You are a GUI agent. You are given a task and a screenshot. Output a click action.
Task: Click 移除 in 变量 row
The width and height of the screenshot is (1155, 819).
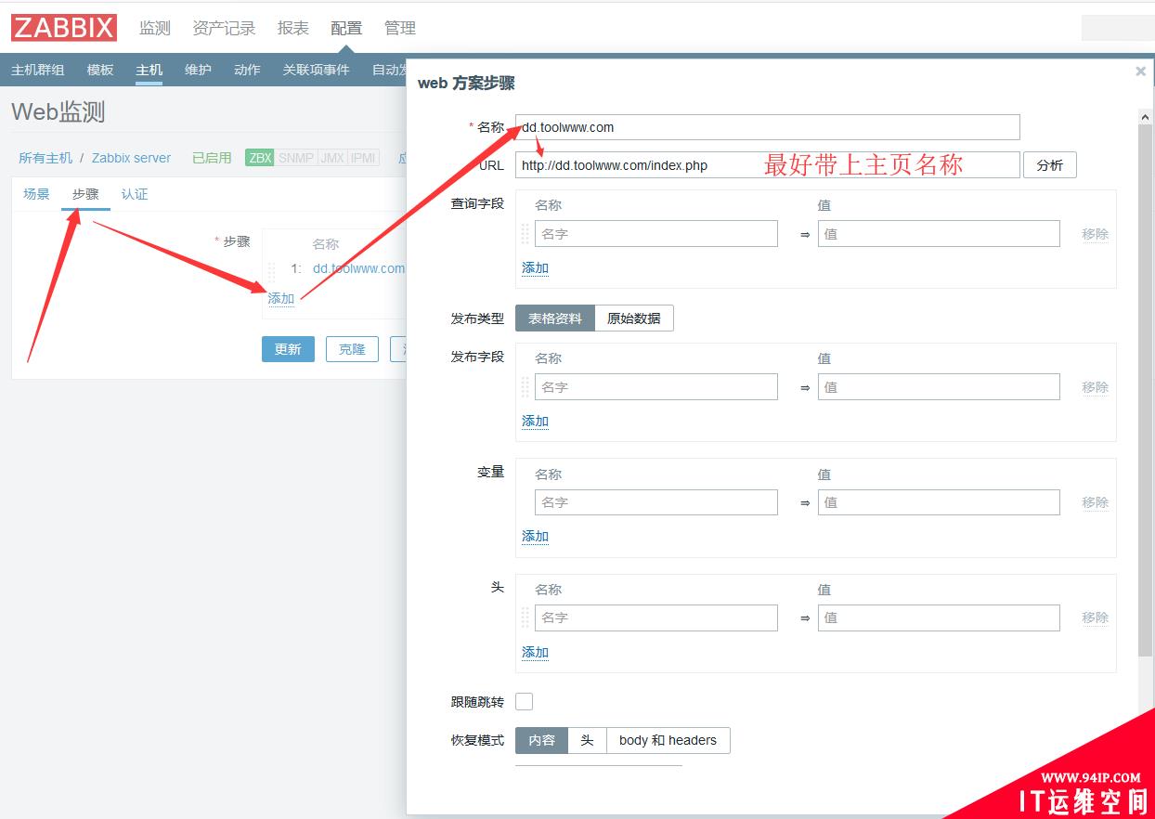click(x=1096, y=502)
